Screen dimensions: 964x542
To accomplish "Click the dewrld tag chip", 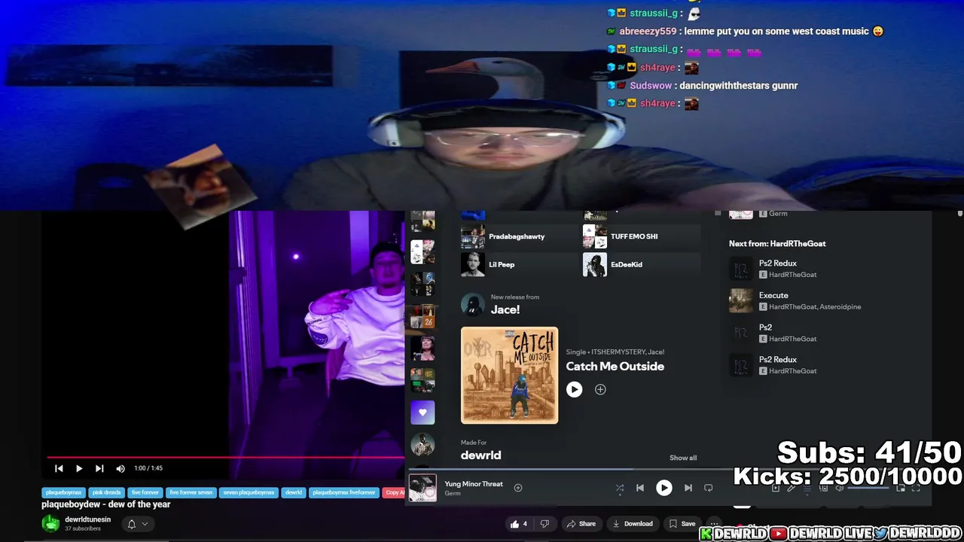I will (294, 492).
